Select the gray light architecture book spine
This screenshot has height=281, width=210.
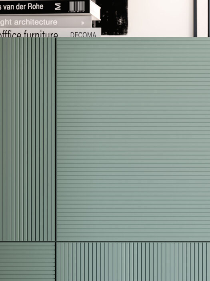point(46,21)
